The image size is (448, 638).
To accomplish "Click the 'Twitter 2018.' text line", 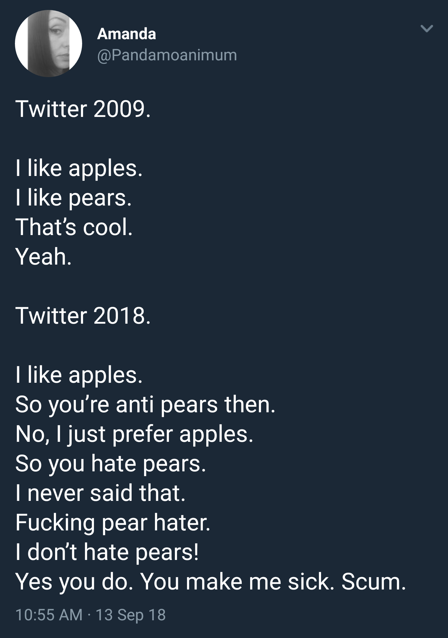I will [83, 316].
